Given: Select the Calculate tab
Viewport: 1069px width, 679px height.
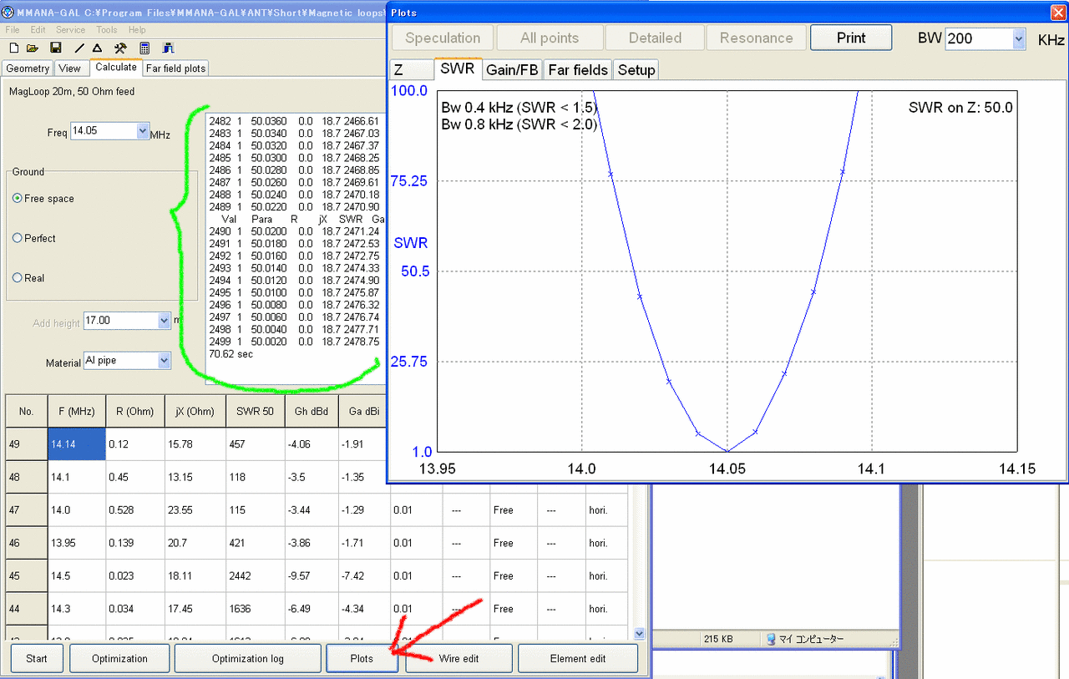Looking at the screenshot, I should pyautogui.click(x=115, y=68).
